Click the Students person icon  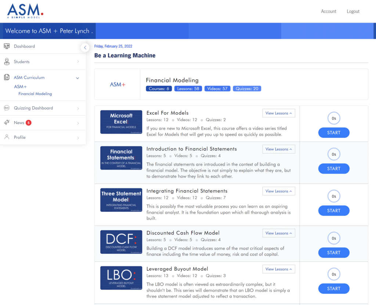[7, 61]
